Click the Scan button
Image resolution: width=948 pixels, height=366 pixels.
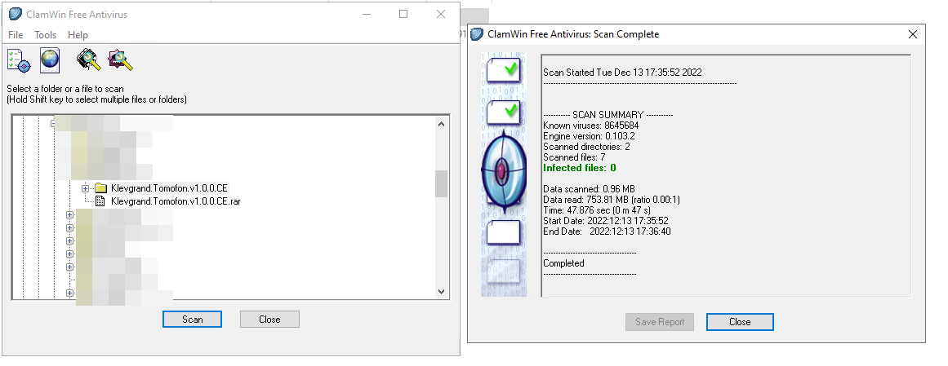coord(192,319)
